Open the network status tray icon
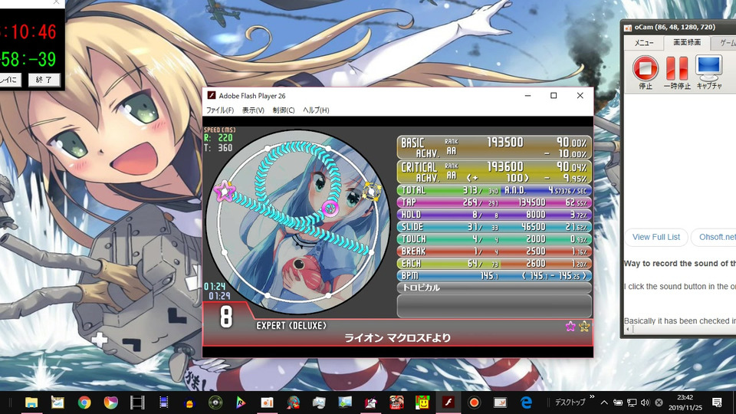The width and height of the screenshot is (736, 414). (x=632, y=402)
